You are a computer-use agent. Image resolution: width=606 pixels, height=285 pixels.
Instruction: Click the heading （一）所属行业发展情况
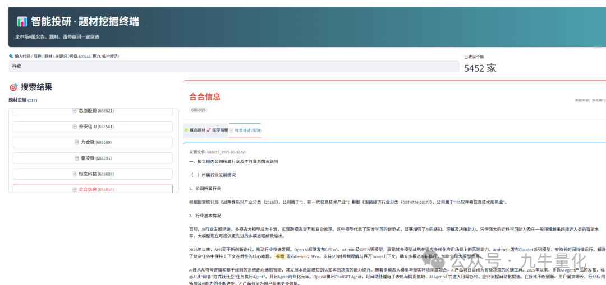[213, 175]
